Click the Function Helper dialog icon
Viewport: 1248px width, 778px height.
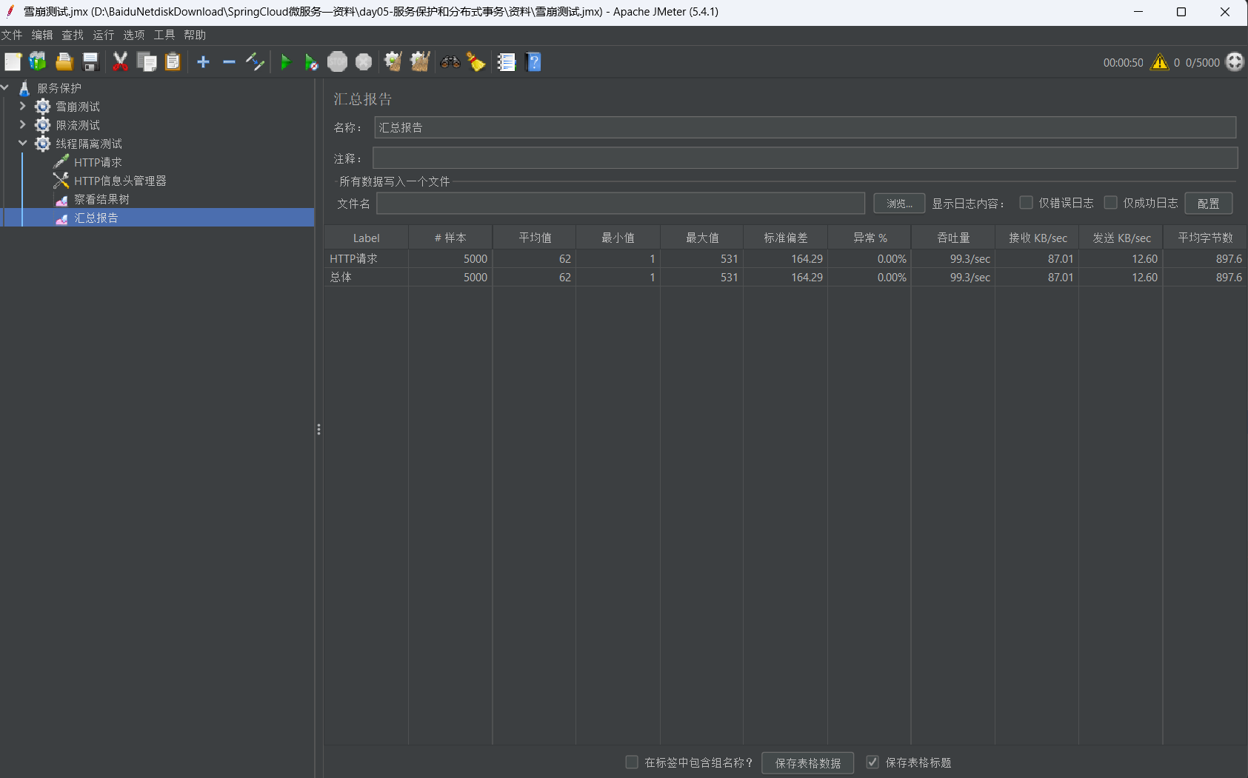pyautogui.click(x=507, y=62)
